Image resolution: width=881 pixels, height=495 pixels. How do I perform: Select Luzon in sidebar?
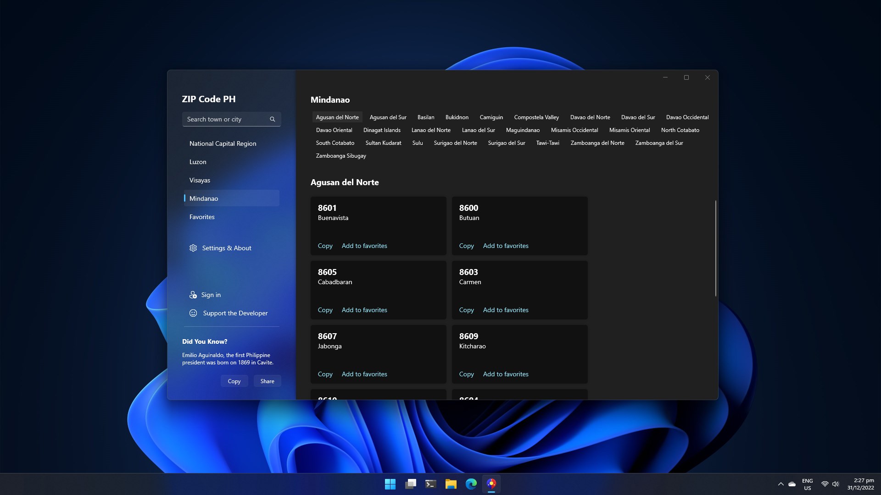point(198,162)
